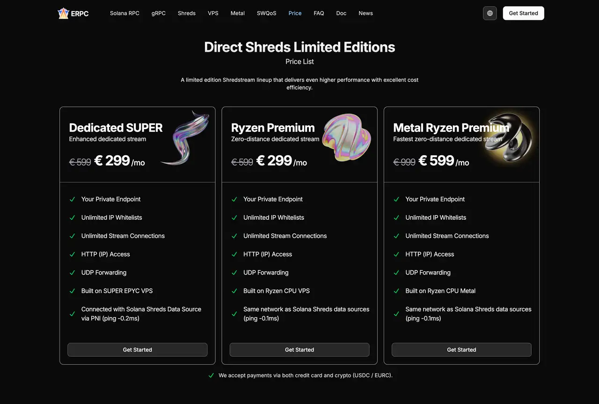This screenshot has width=599, height=404.
Task: Click the top-right Get Started button
Action: [523, 13]
